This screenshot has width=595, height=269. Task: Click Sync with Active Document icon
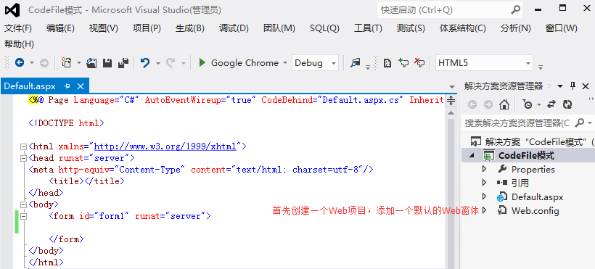point(551,104)
